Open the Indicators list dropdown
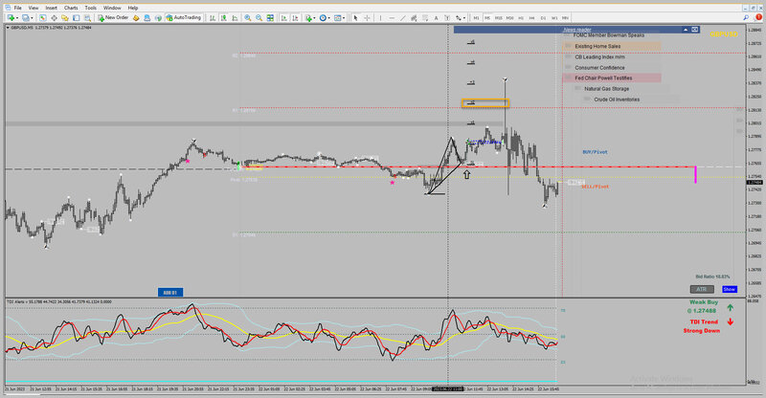 309,17
